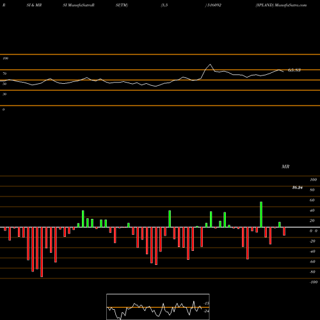Click the 50 level label on RSI axis
The width and height of the screenshot is (320, 320).
(x=4, y=84)
